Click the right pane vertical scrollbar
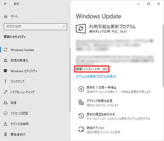The height and width of the screenshot is (141, 164). point(163,56)
